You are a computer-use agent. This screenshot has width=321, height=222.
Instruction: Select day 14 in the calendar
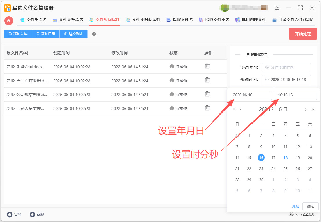click(237, 158)
